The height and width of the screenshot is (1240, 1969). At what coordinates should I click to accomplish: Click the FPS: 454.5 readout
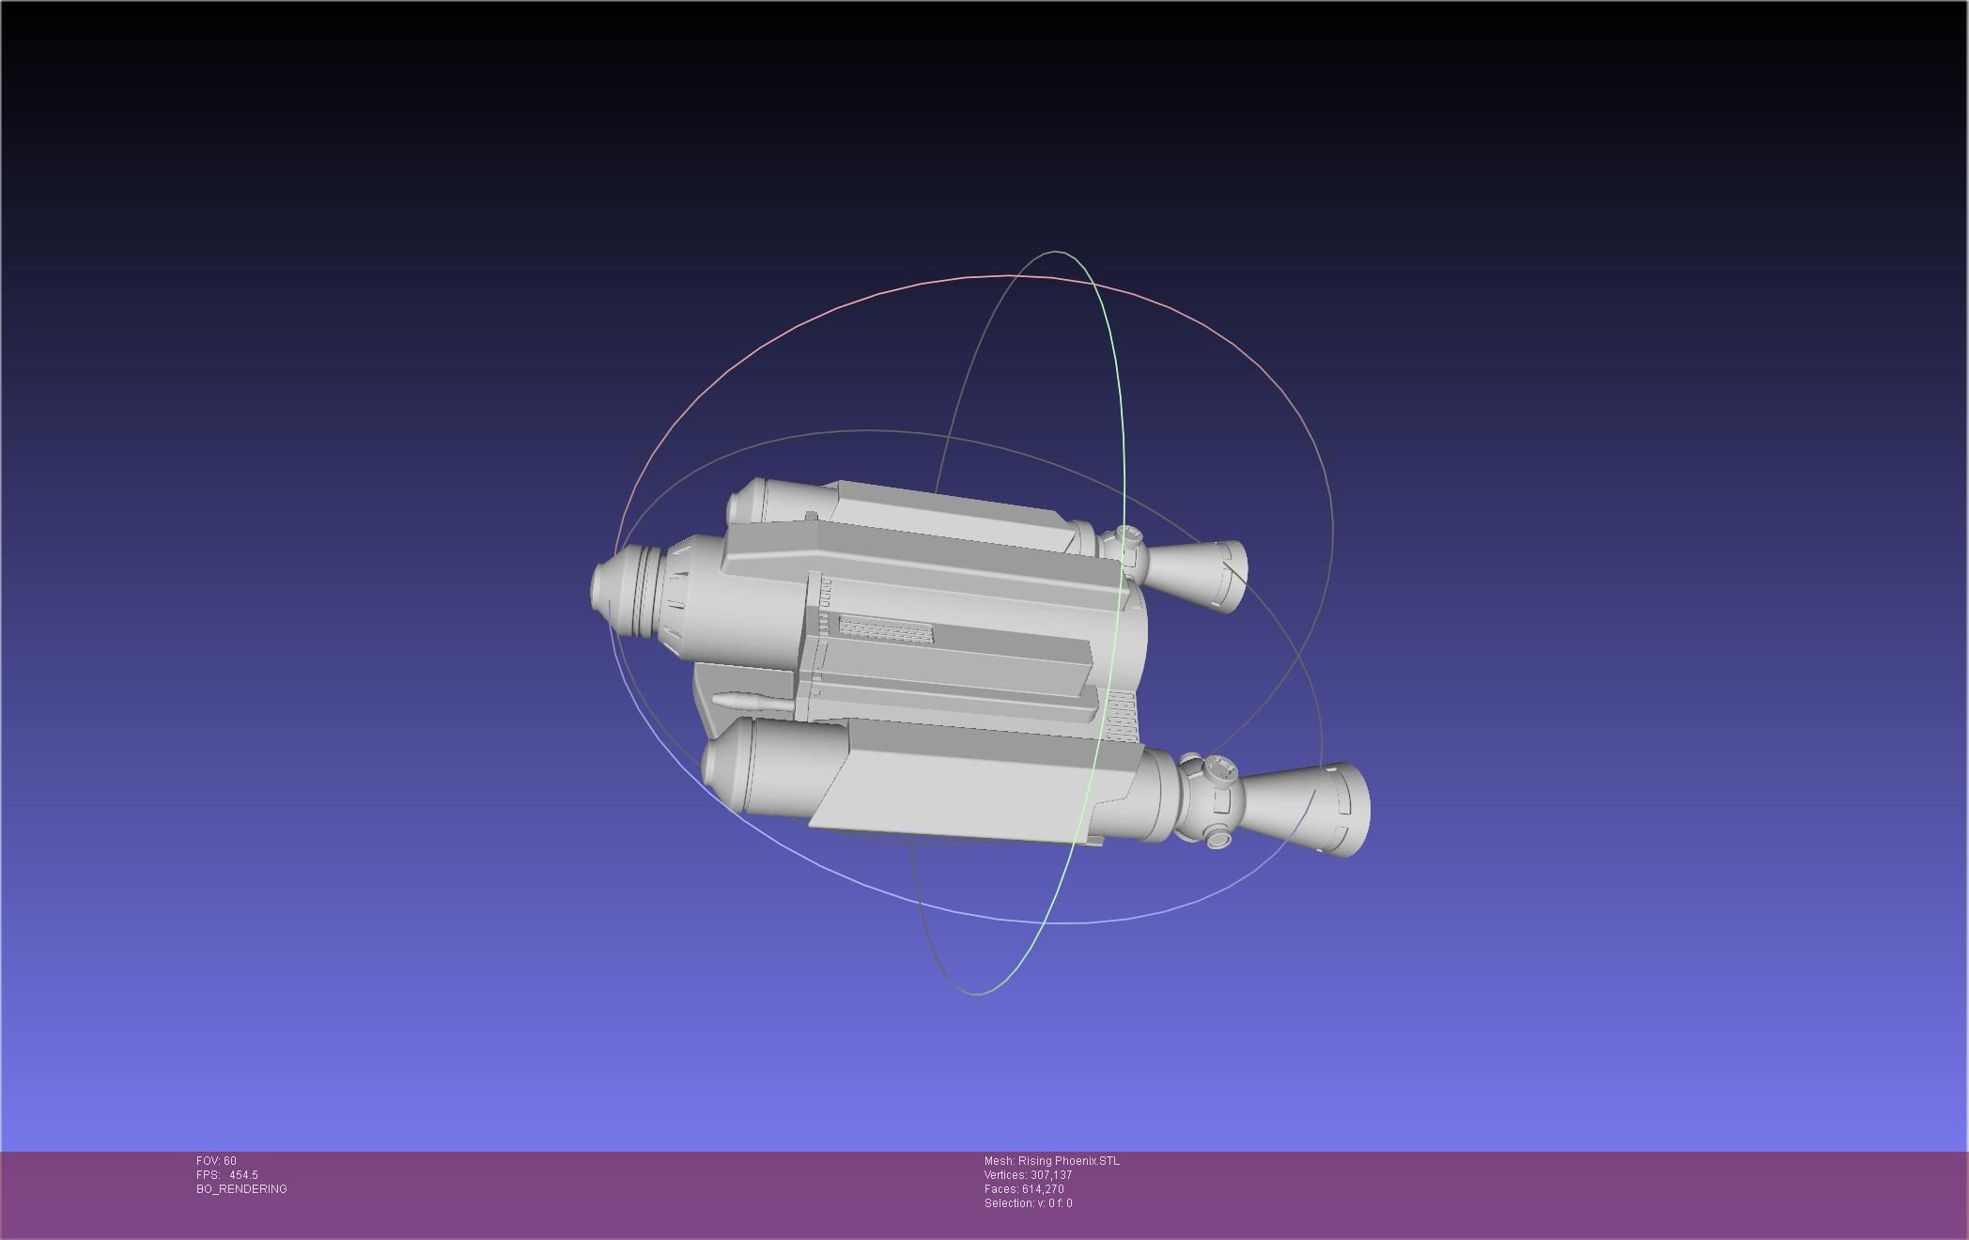227,1175
